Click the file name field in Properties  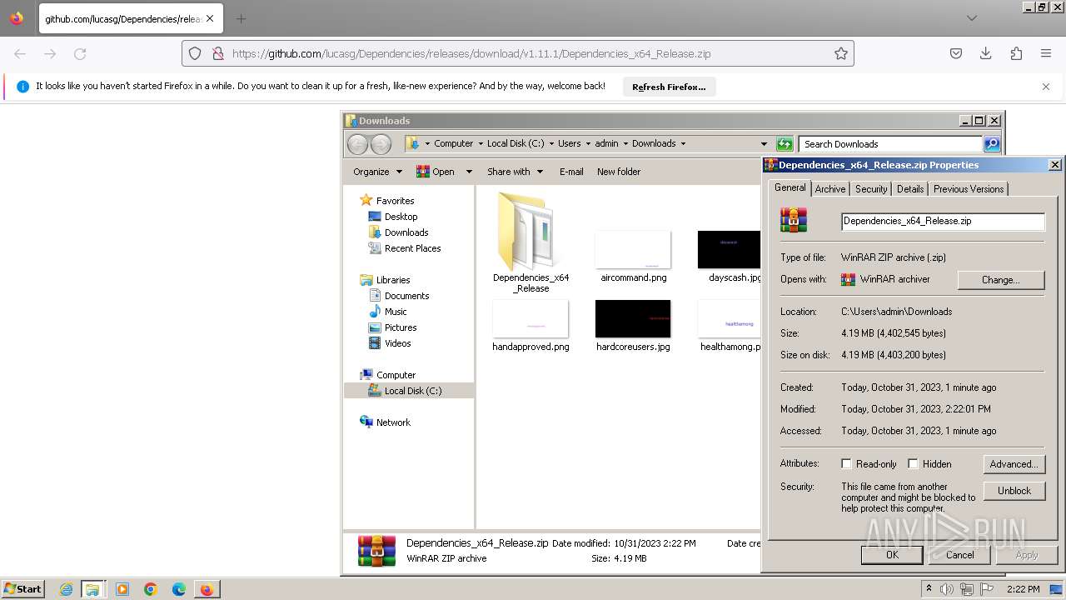[x=943, y=221]
